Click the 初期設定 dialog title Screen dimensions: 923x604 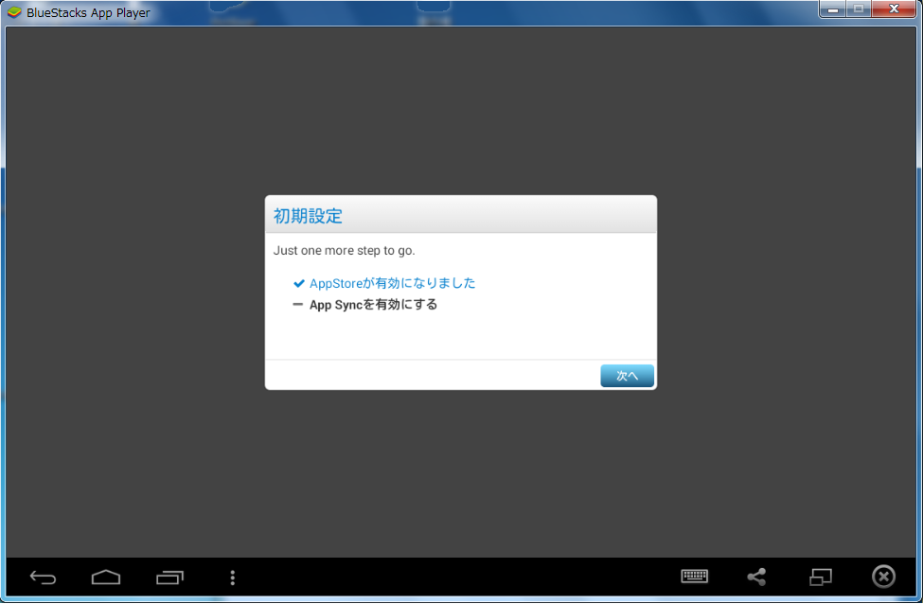pyautogui.click(x=308, y=216)
